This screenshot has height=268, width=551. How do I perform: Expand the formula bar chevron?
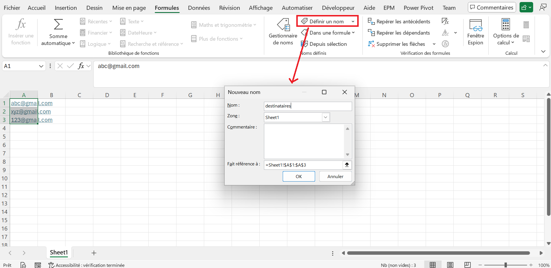[545, 65]
